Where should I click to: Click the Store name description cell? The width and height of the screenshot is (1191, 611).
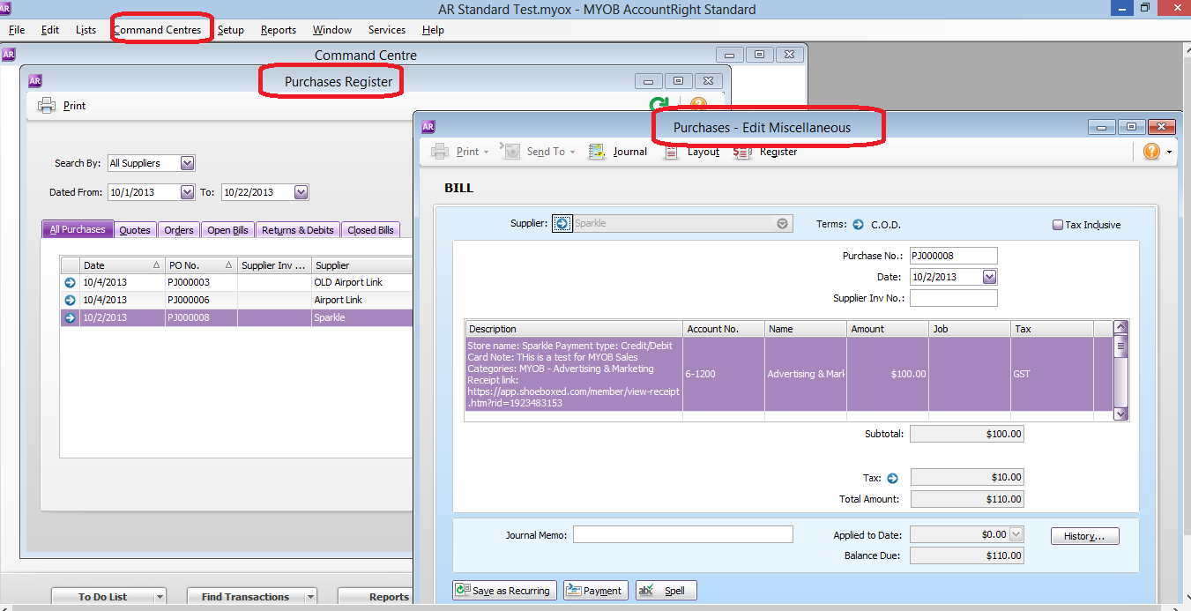(x=574, y=374)
